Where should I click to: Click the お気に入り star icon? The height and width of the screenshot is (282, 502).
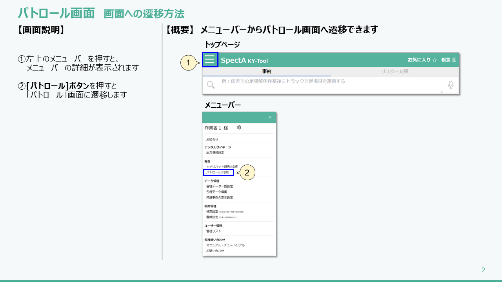435,60
